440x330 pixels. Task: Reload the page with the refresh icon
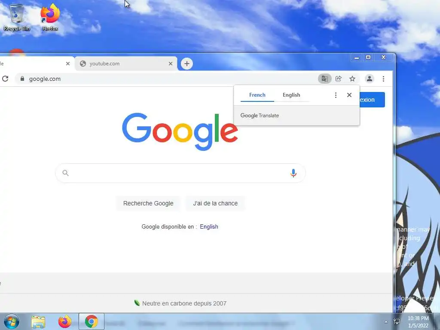(x=5, y=79)
